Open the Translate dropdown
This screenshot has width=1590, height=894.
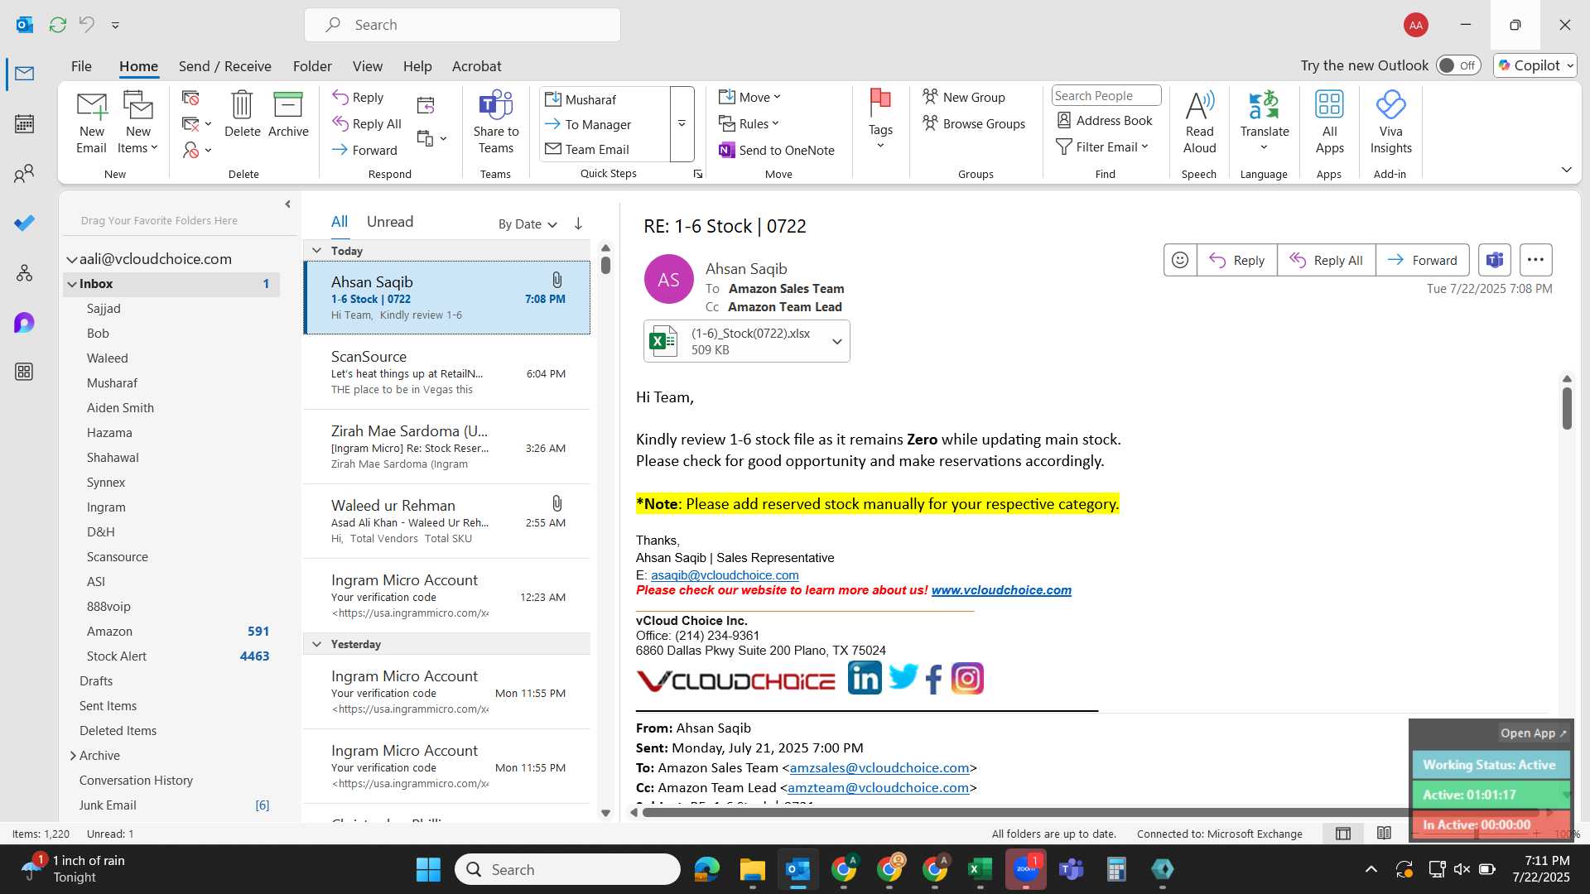tap(1264, 148)
